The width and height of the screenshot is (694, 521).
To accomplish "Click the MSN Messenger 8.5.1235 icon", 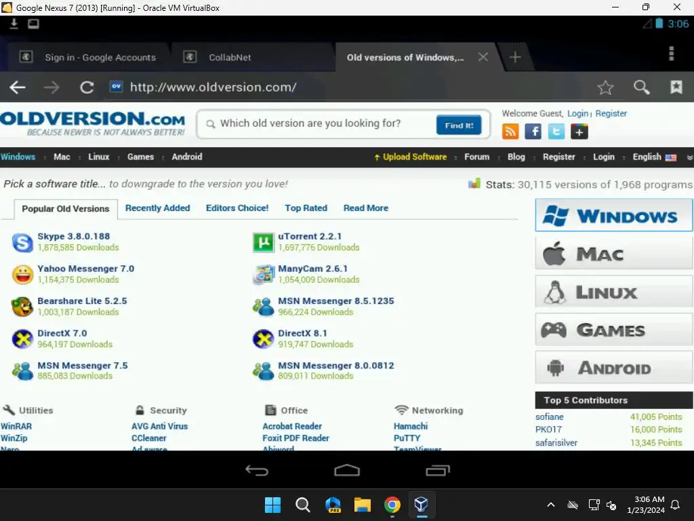I will point(264,307).
